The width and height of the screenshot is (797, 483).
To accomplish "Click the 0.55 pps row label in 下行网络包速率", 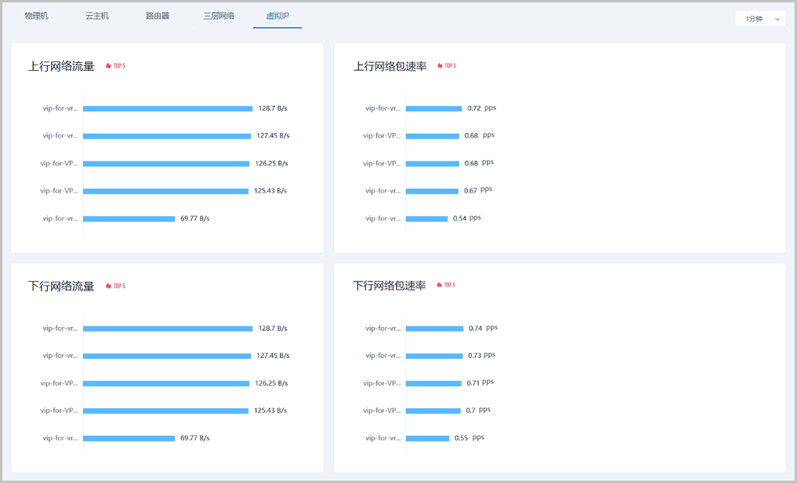I will coord(383,438).
